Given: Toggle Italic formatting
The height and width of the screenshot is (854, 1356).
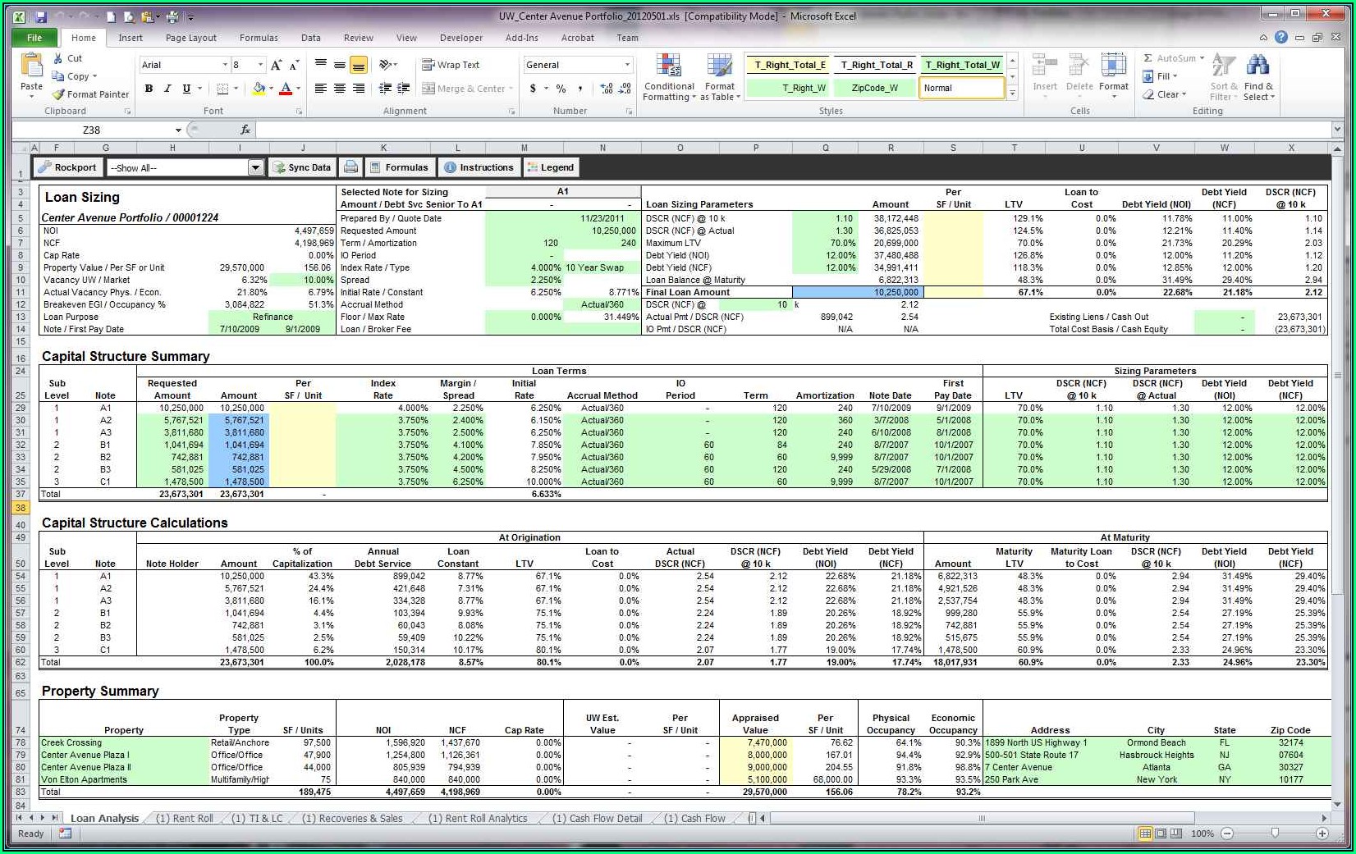Looking at the screenshot, I should tap(167, 89).
